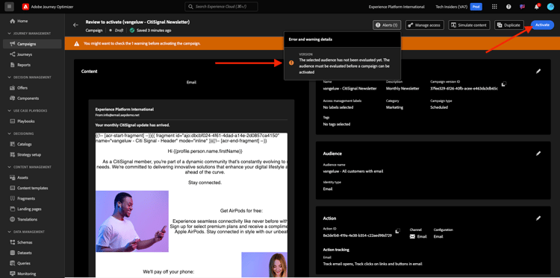Viewport: 560px width, 278px height.
Task: Open Content templates in the sidebar
Action: [x=32, y=188]
